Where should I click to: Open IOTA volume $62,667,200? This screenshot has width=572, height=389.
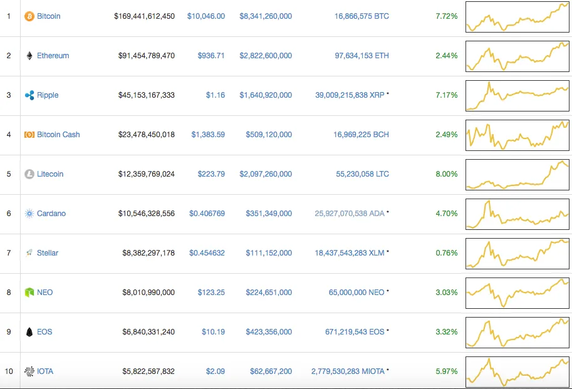[271, 371]
